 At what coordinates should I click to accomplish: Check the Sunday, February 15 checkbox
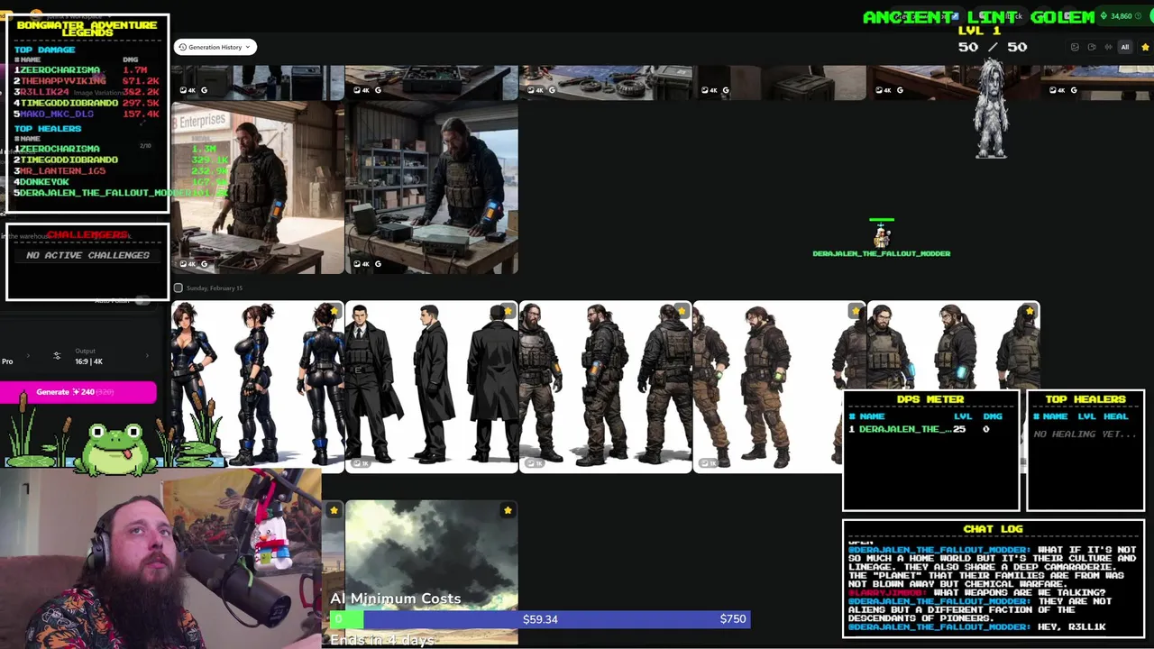tap(178, 288)
